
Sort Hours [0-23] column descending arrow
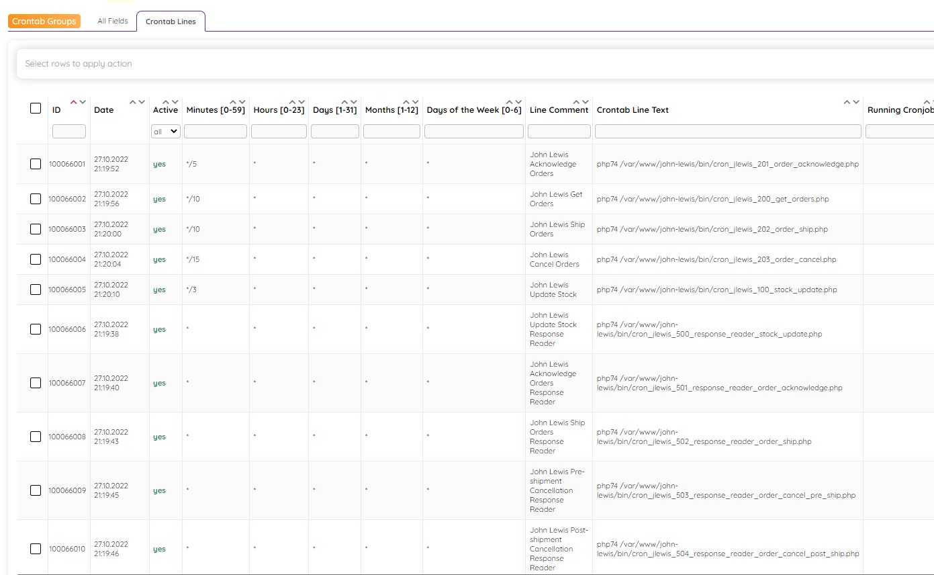301,102
